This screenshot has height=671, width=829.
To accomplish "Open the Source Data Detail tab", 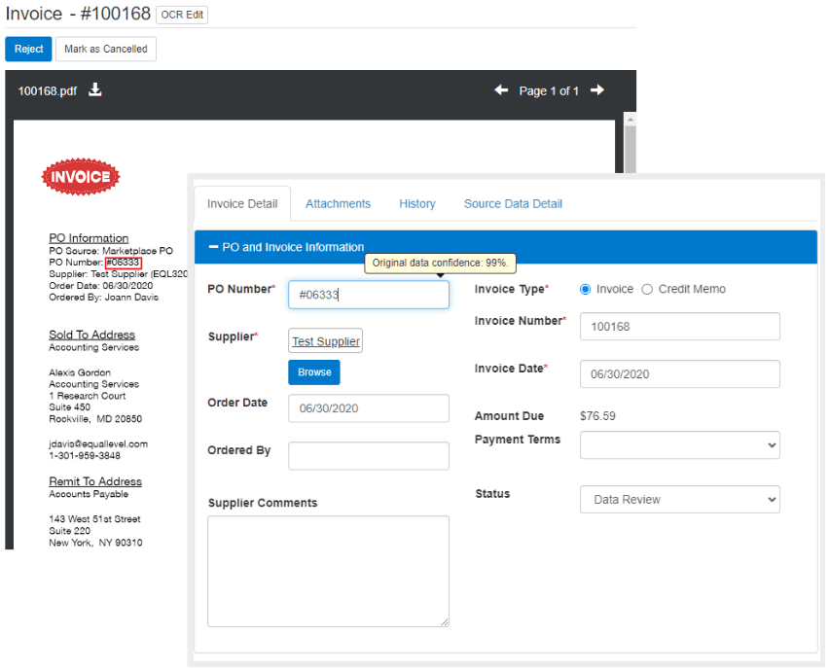I will pos(513,204).
